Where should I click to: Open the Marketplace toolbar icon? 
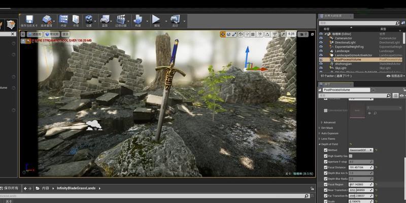pyautogui.click(x=76, y=19)
